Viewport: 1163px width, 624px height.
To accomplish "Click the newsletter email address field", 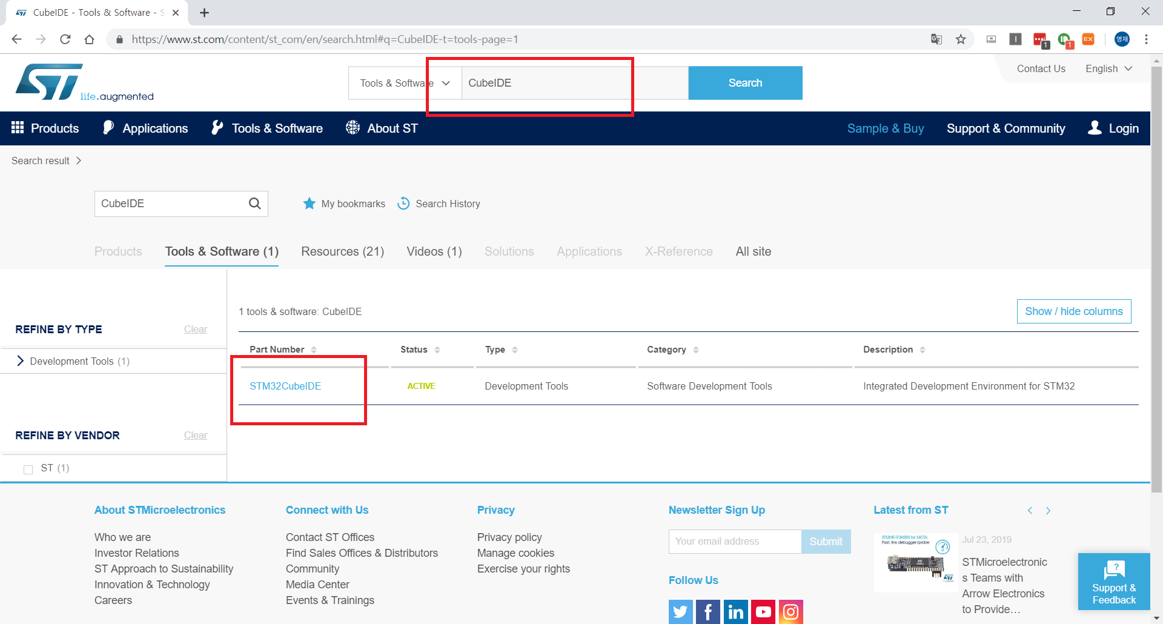I will click(x=735, y=542).
